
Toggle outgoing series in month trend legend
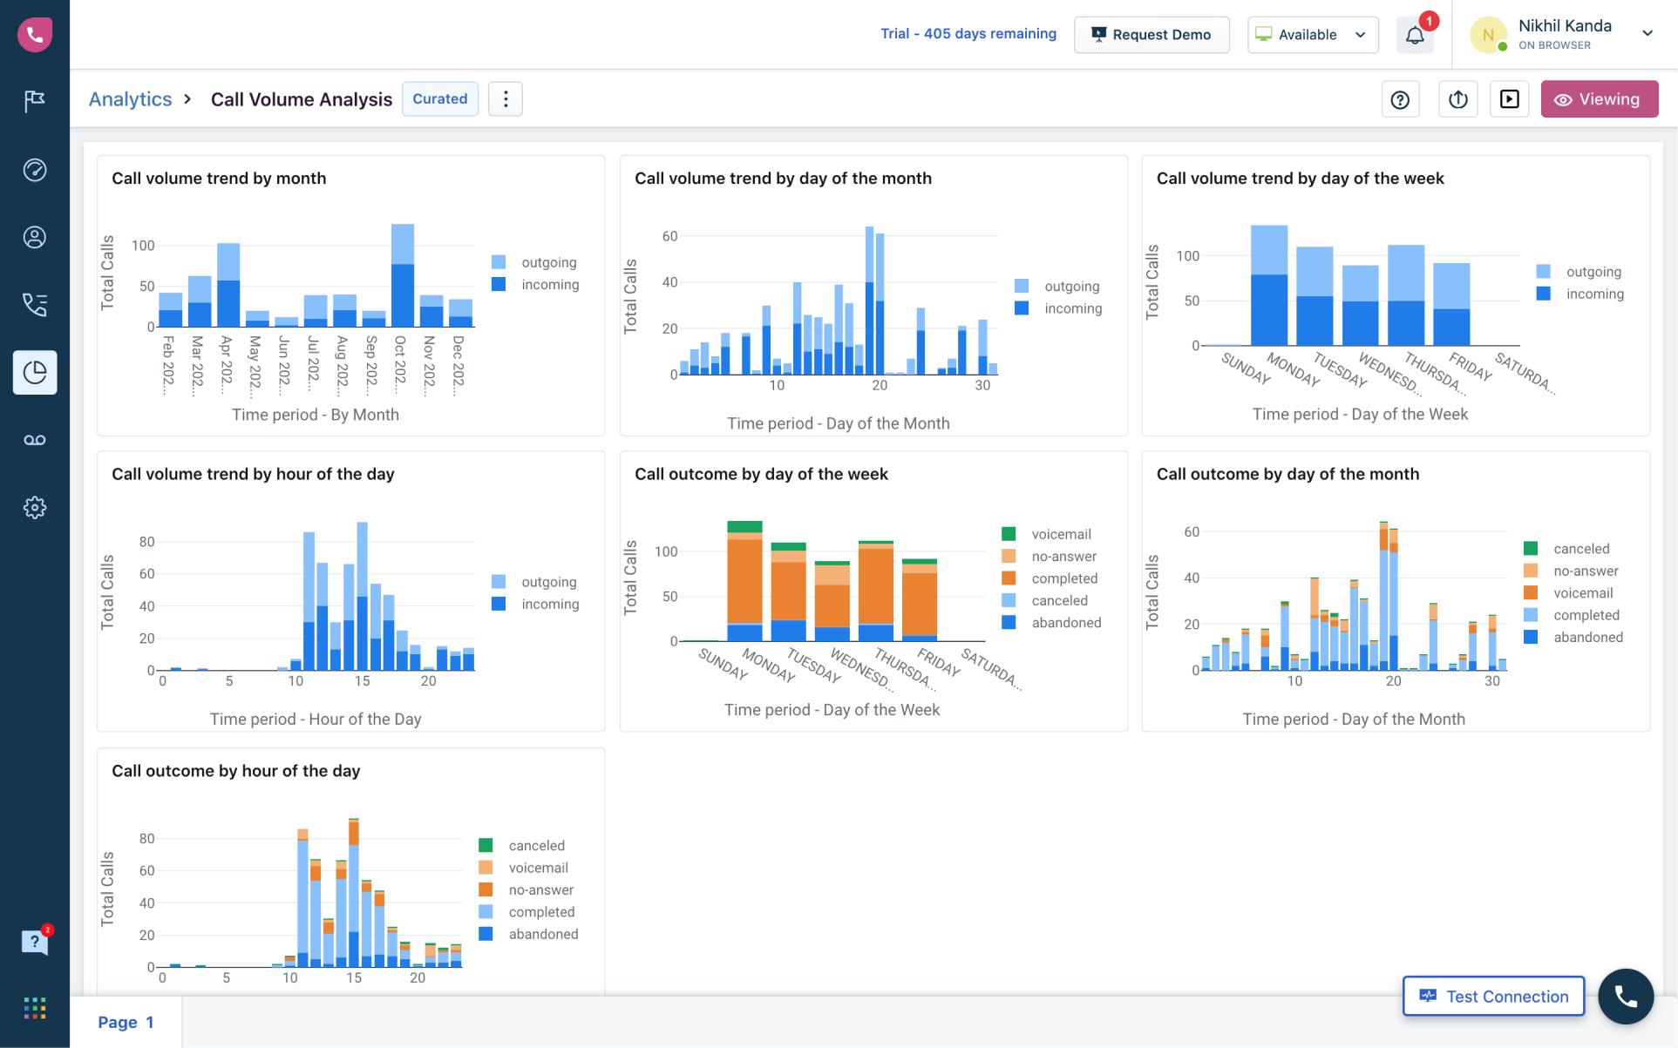[548, 262]
